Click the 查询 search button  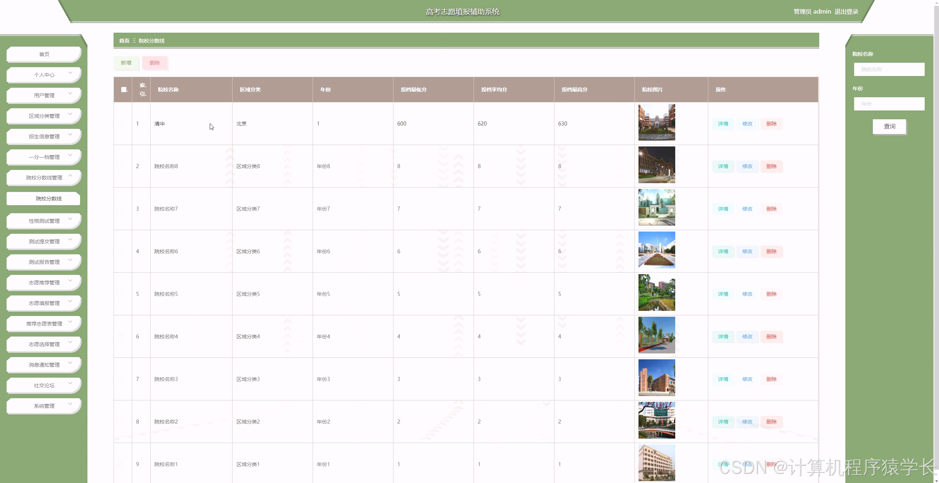click(x=889, y=126)
